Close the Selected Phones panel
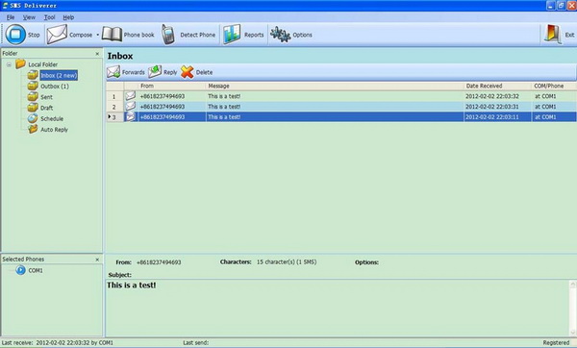Image resolution: width=577 pixels, height=348 pixels. 97,260
